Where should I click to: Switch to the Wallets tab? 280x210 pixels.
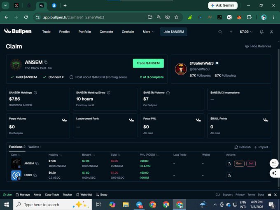(35, 147)
